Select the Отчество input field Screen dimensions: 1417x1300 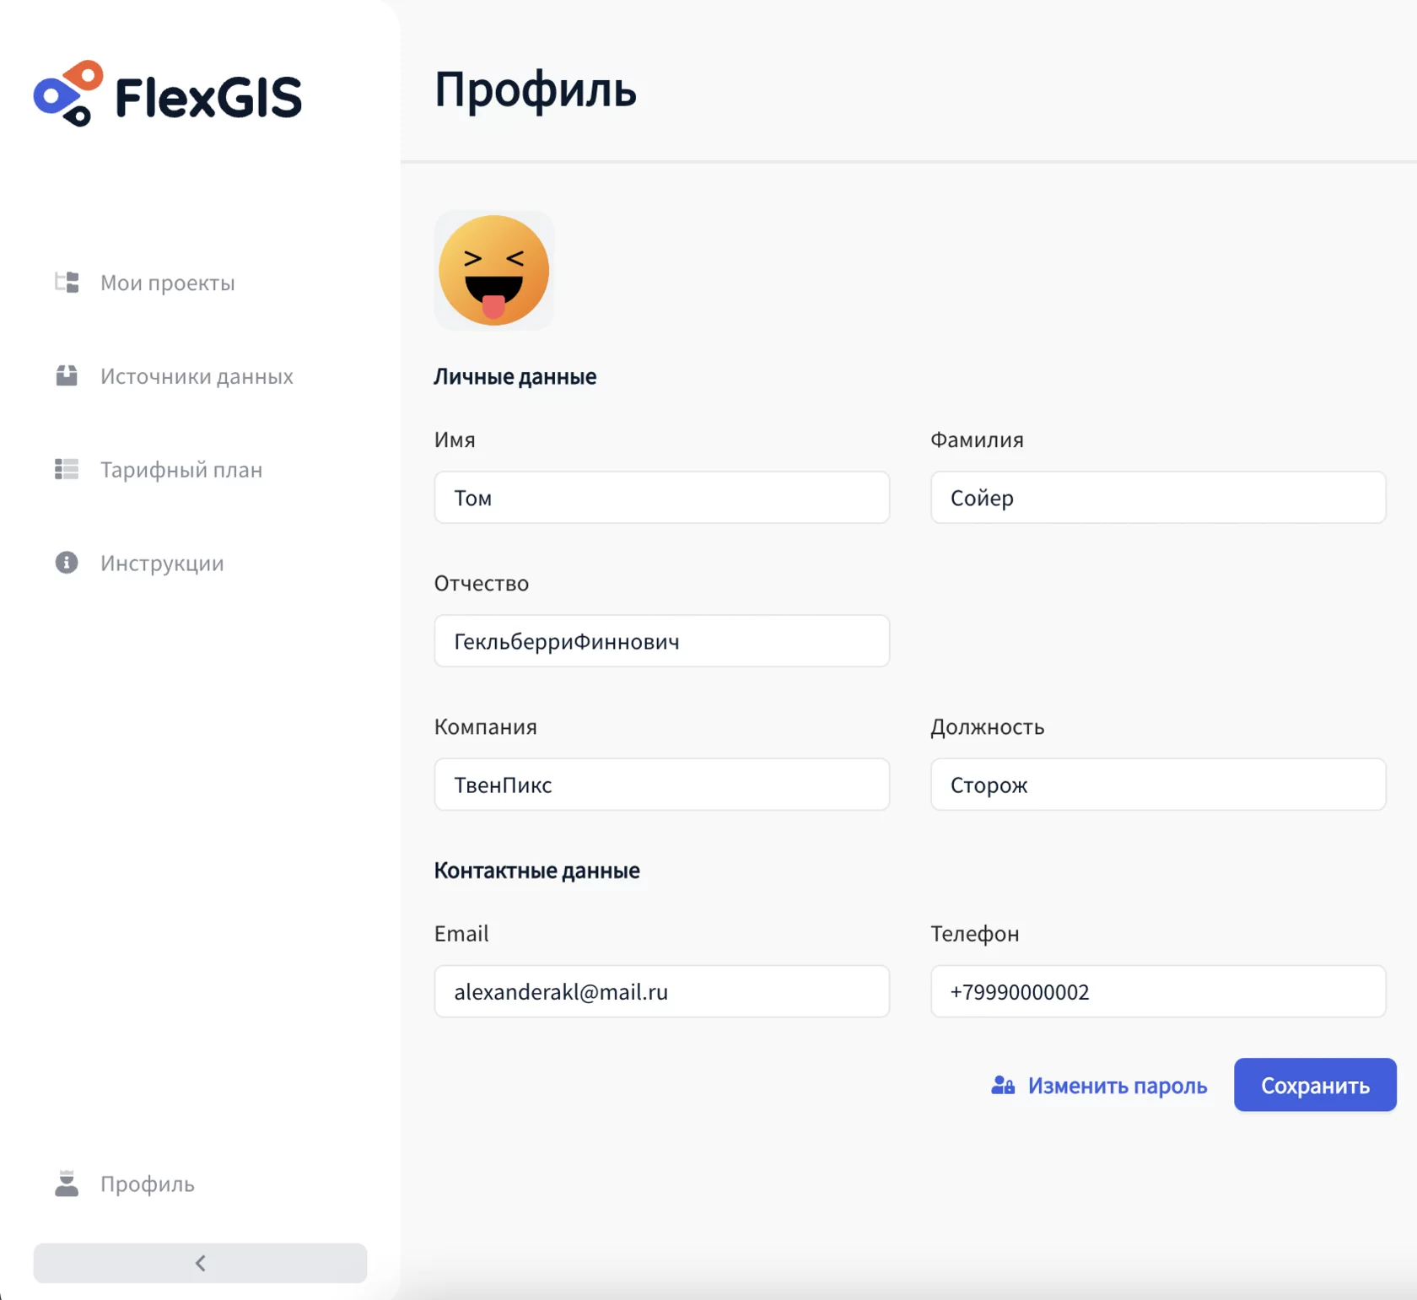[x=661, y=641]
